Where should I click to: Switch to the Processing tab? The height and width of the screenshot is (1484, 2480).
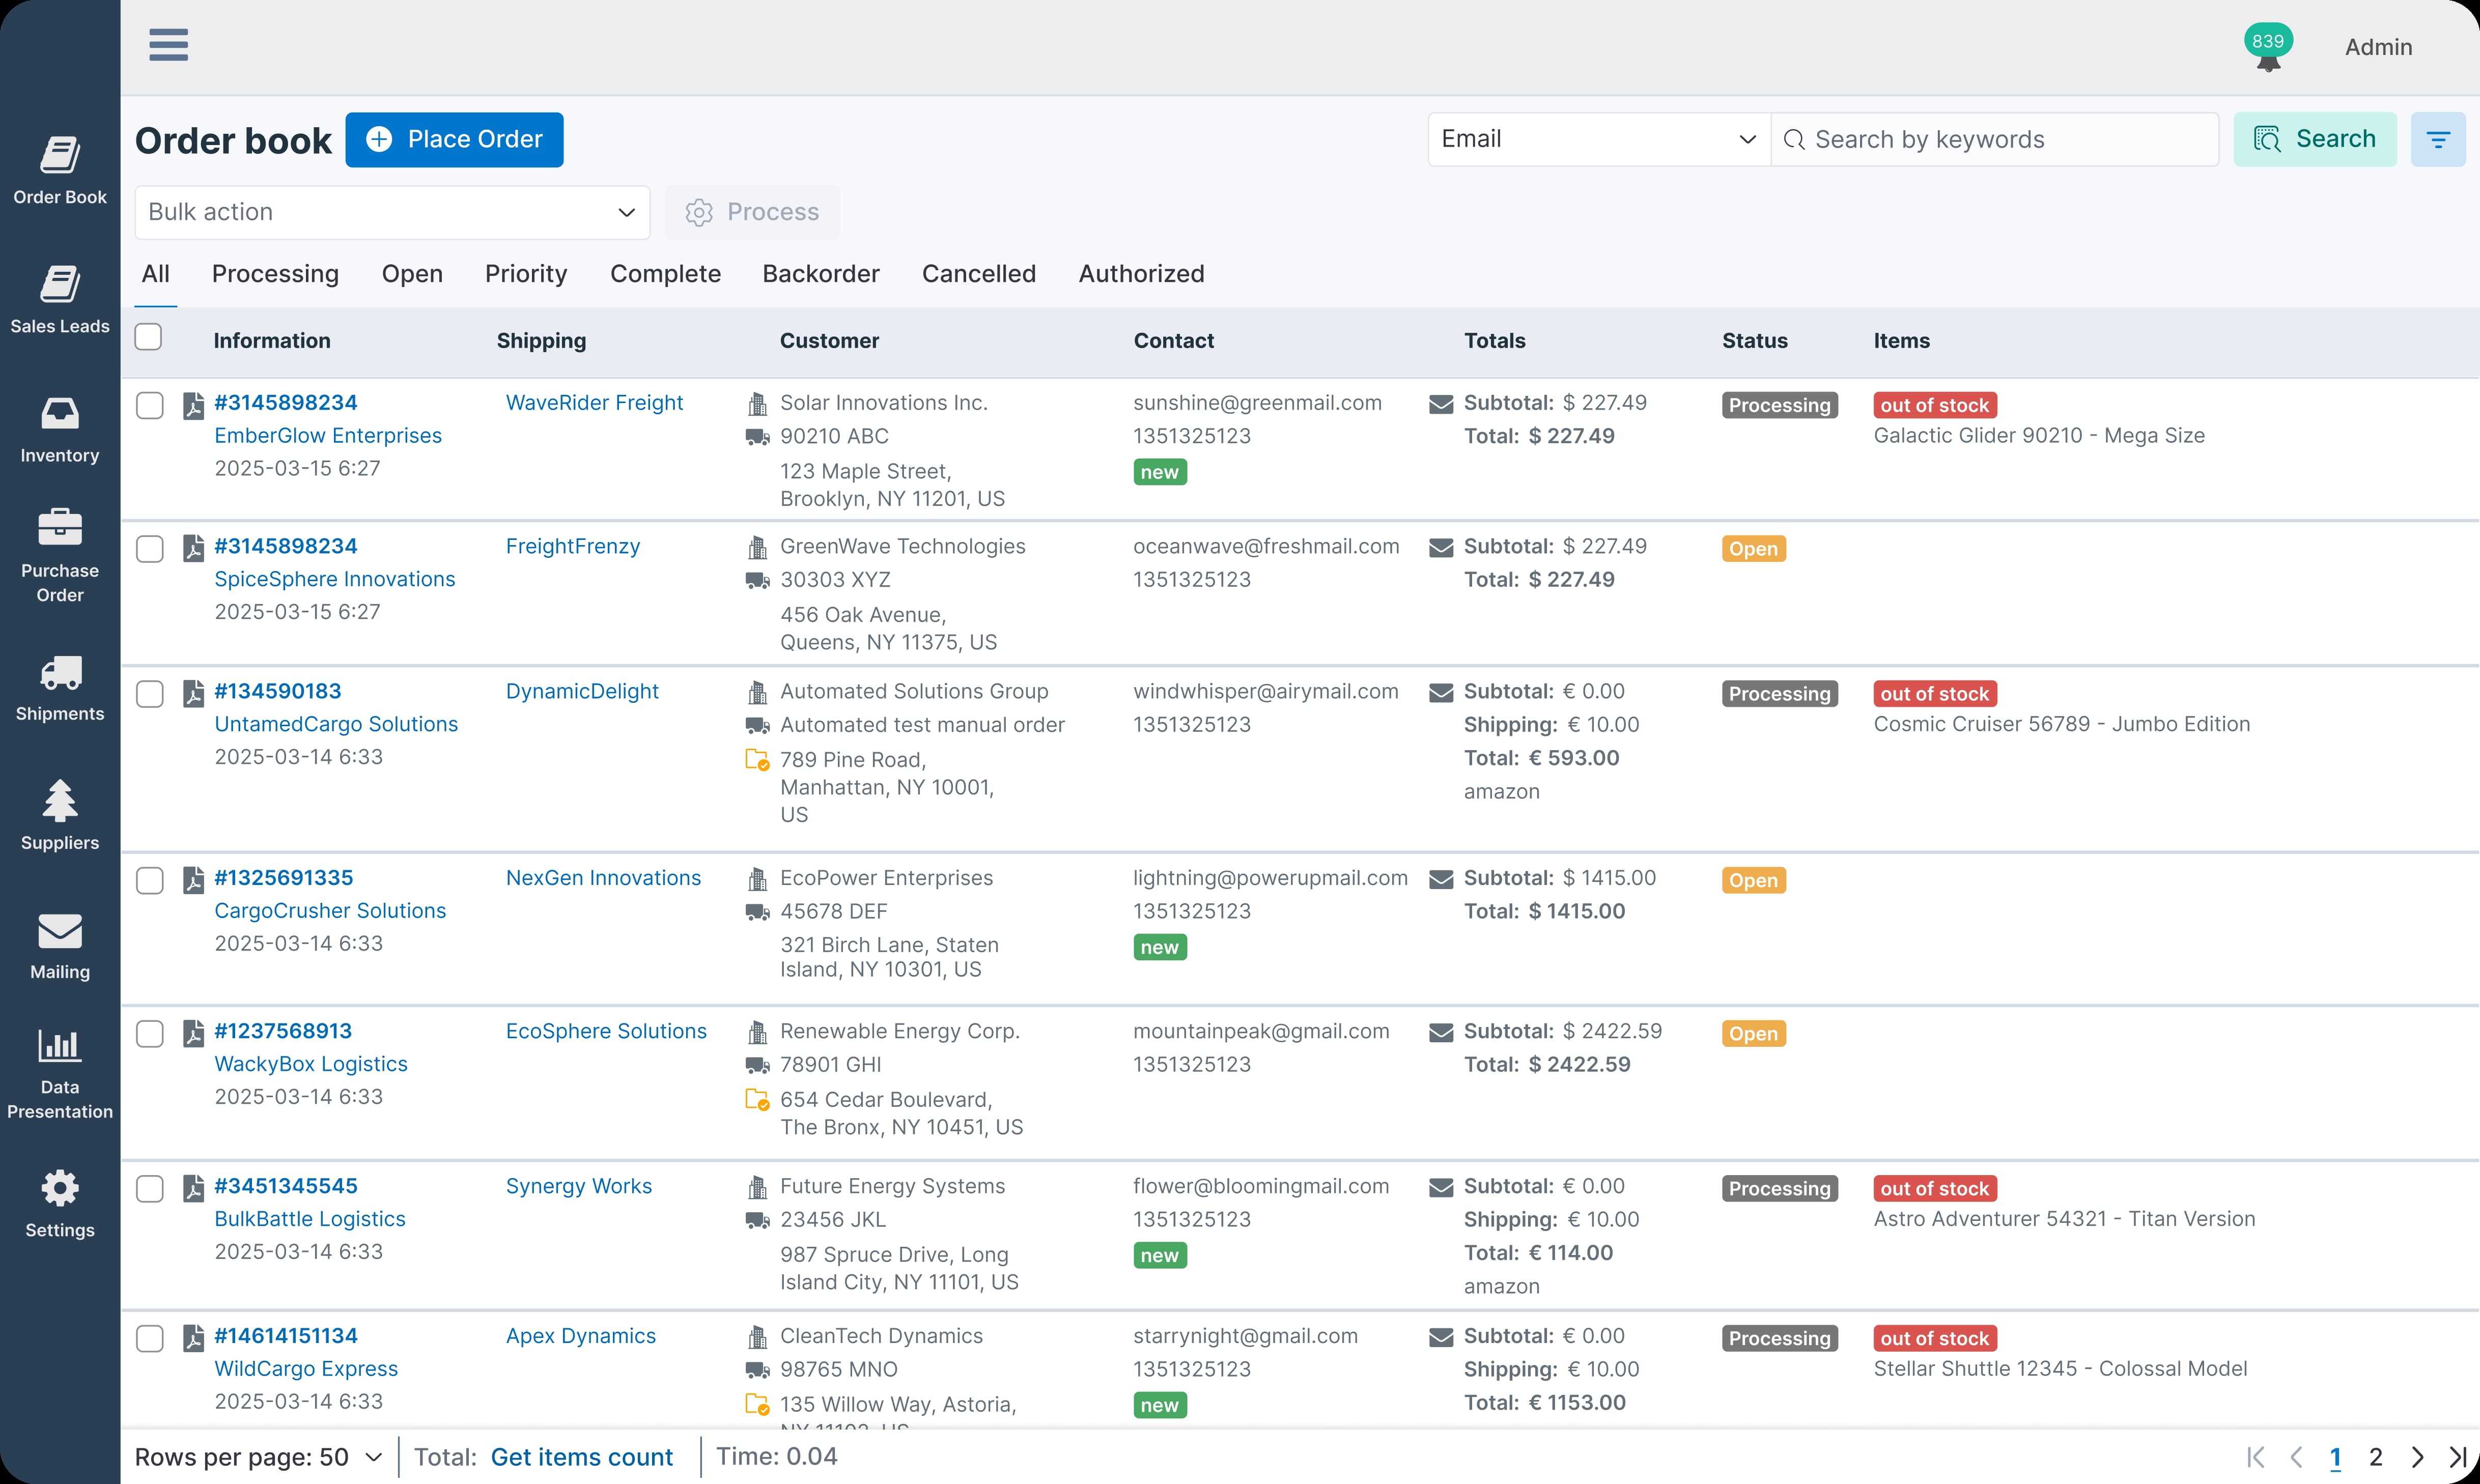[275, 274]
